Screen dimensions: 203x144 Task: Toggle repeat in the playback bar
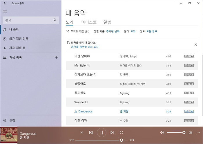tap(121, 132)
